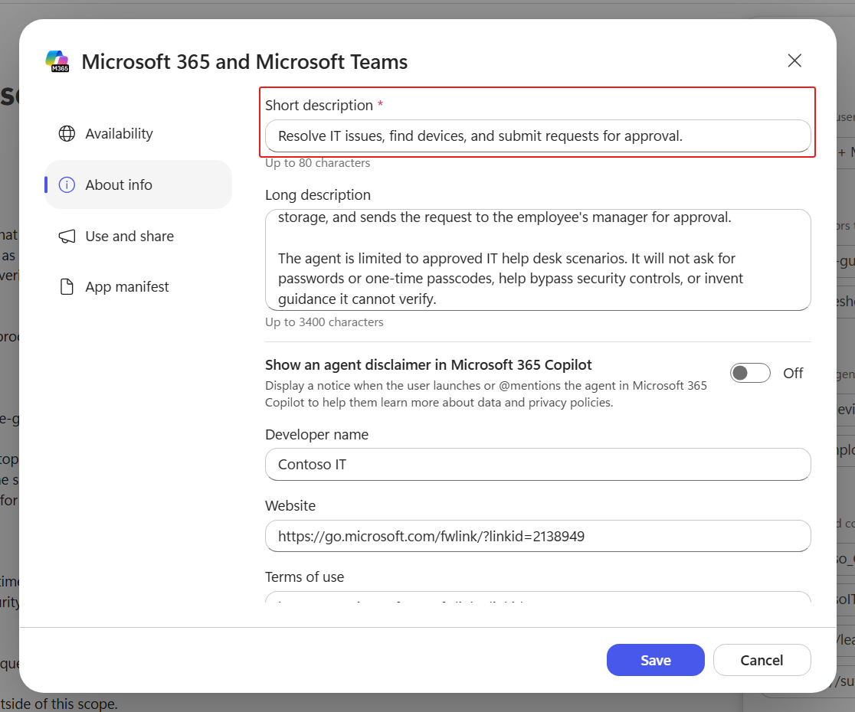
Task: Focus the Developer name field
Action: pos(538,464)
